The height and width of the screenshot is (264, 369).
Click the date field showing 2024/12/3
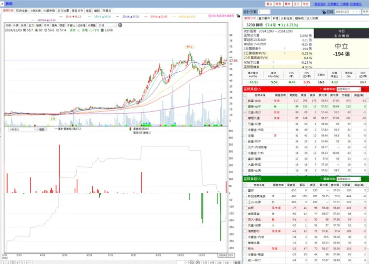click(x=348, y=12)
